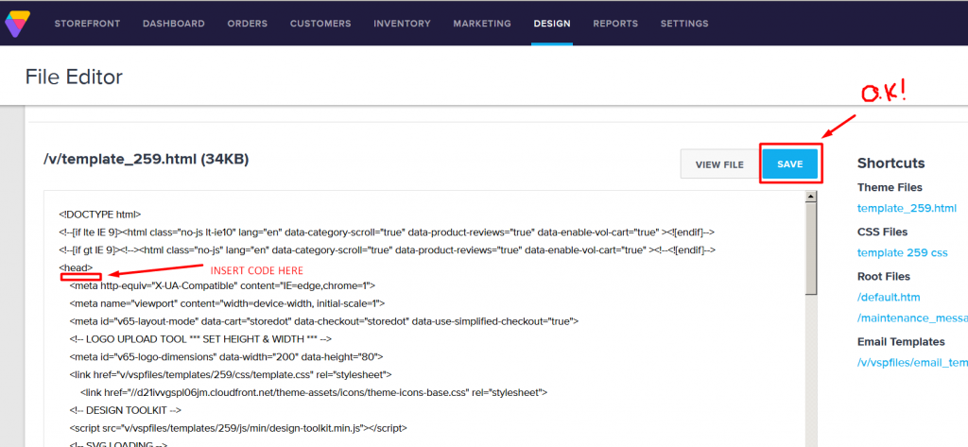This screenshot has height=447, width=968.
Task: Open the STOREFRONT menu
Action: click(87, 24)
